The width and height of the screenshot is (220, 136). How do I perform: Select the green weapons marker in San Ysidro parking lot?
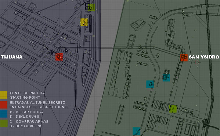173,109
